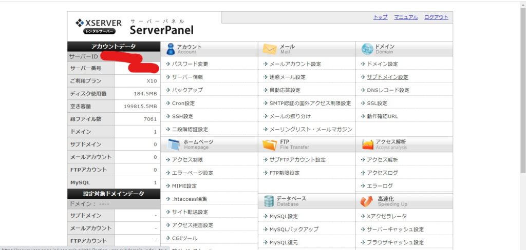Open サーバー情報 page
The height and width of the screenshot is (250, 526).
point(187,77)
